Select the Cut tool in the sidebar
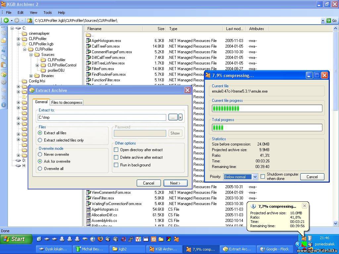 point(4,49)
